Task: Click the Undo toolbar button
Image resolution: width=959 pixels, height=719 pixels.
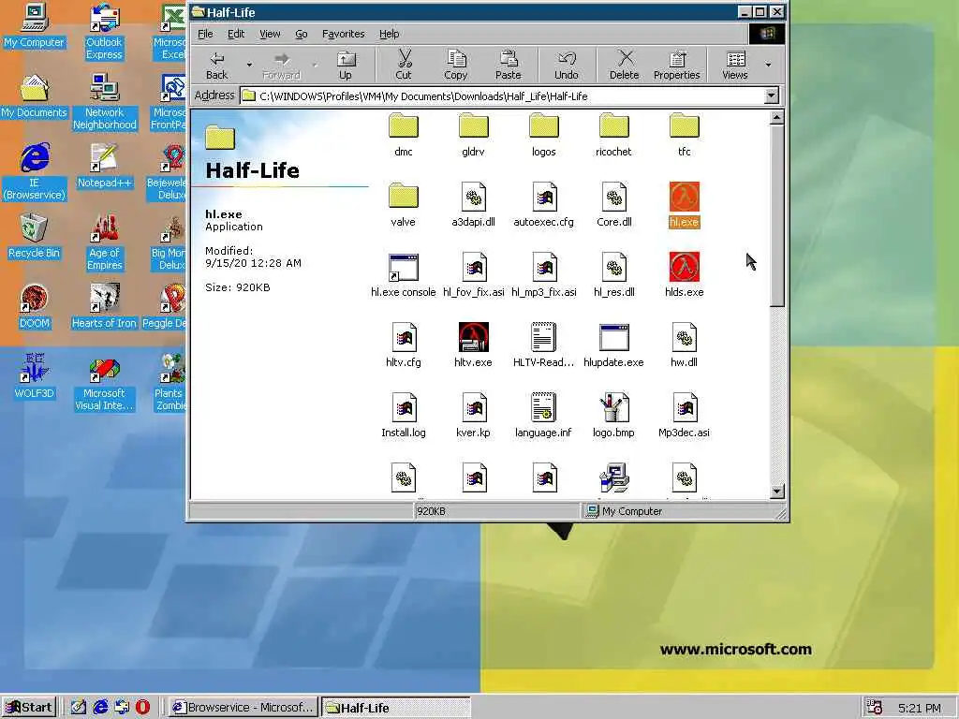Action: coord(567,65)
